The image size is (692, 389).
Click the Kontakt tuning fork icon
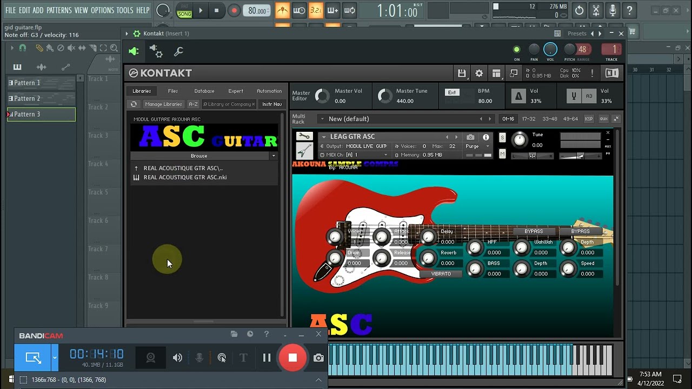574,96
